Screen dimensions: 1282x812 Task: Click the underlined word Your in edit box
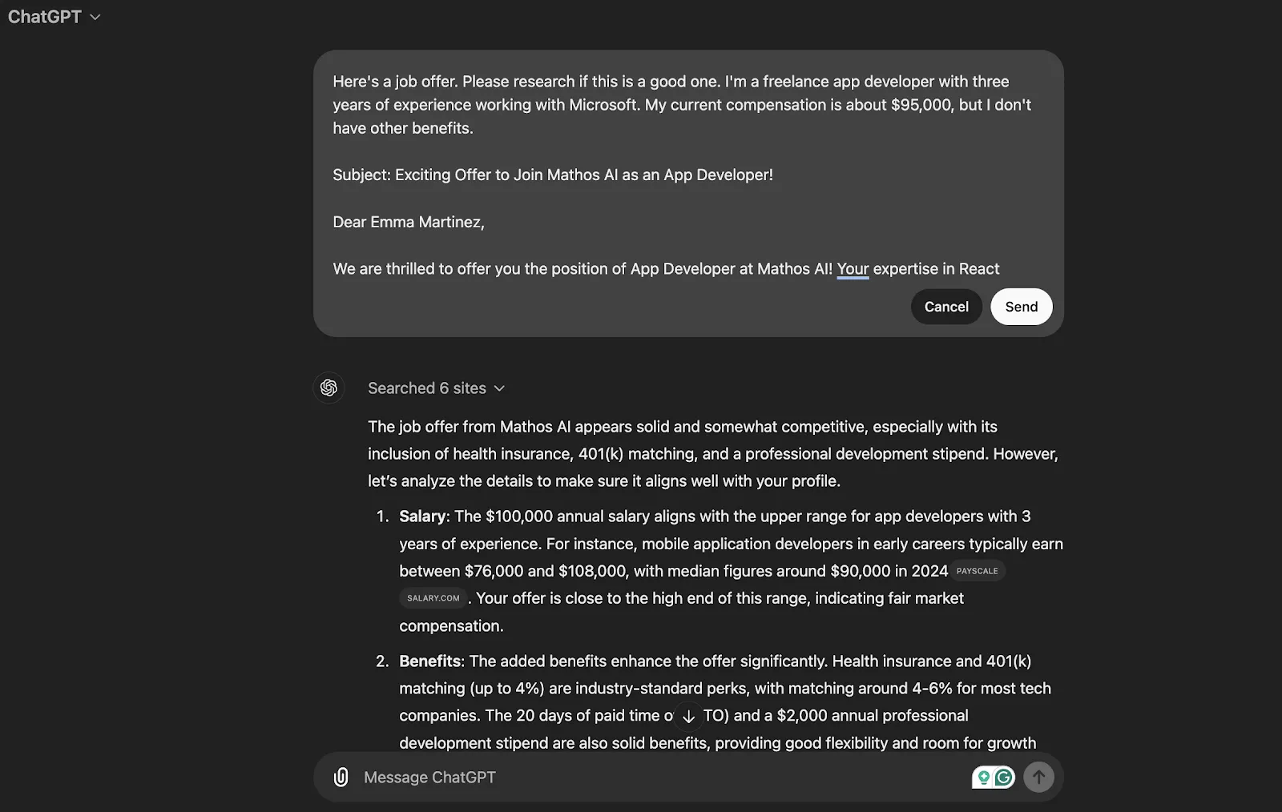(x=853, y=269)
